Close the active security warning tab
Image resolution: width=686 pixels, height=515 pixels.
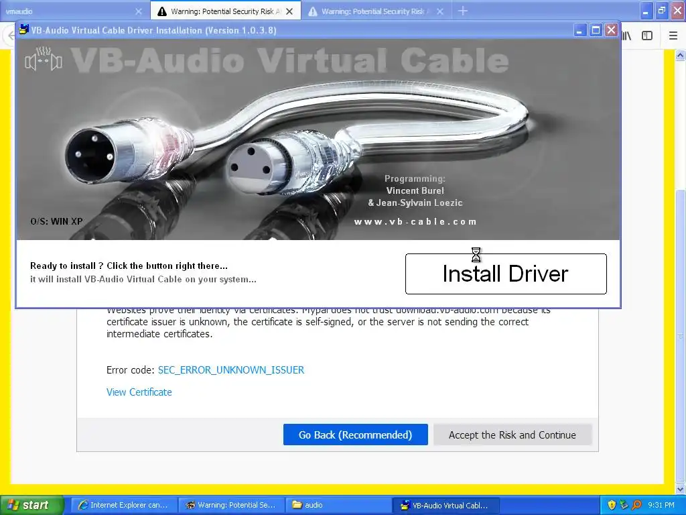[x=289, y=11]
